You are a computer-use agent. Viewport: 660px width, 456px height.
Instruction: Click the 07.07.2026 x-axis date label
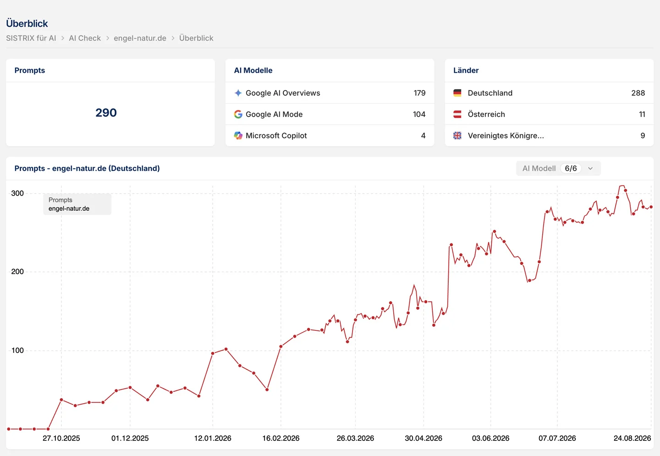[557, 438]
